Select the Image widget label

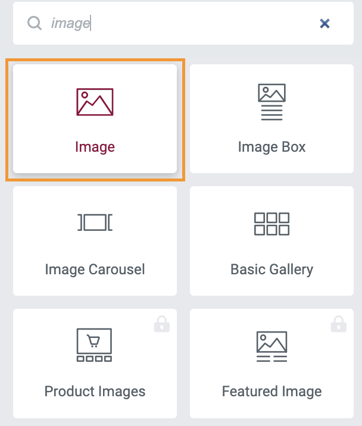(95, 147)
